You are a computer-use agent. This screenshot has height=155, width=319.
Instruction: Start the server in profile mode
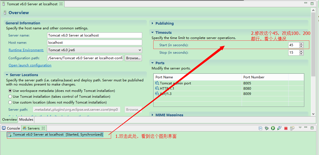279,128
